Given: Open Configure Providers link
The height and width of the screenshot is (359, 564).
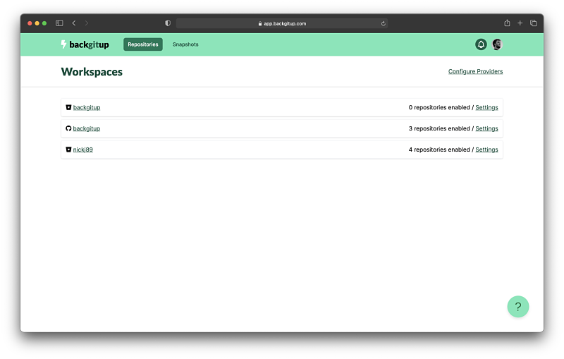Looking at the screenshot, I should pyautogui.click(x=475, y=71).
